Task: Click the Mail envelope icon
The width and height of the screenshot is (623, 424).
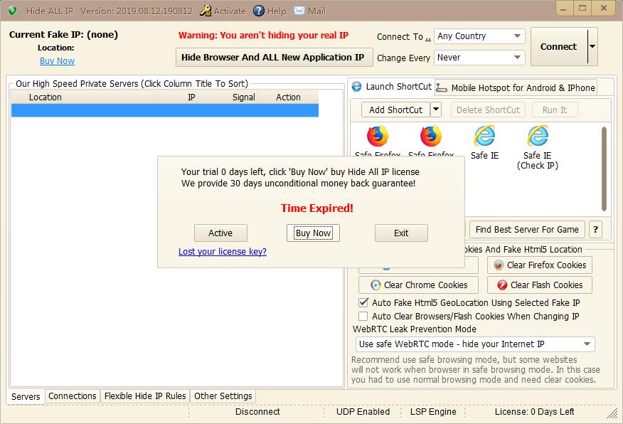Action: pyautogui.click(x=299, y=11)
